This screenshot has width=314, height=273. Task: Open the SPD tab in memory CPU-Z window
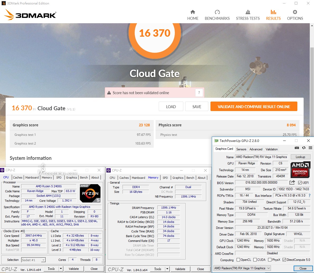[x=165, y=178]
